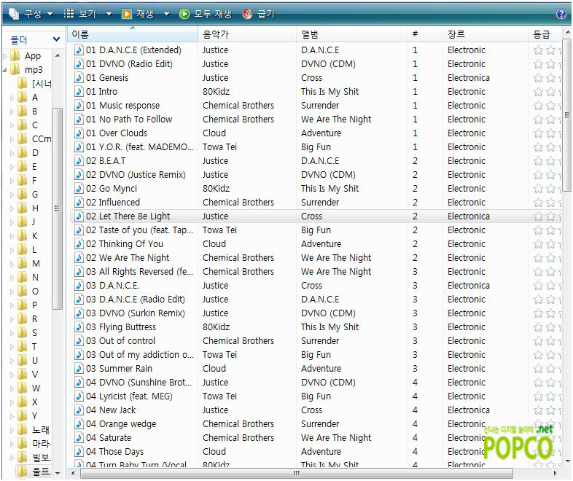Open the 보기 (Views) menu
573x481 pixels.
click(x=80, y=15)
